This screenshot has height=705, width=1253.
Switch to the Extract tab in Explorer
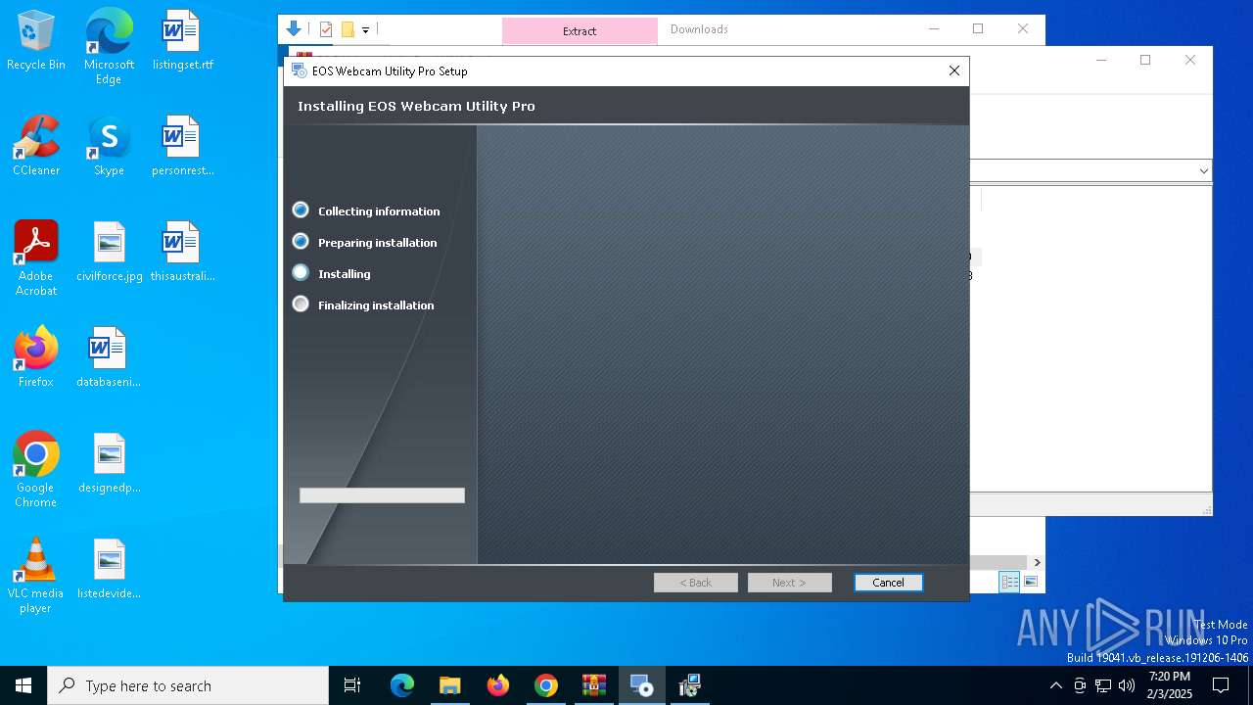[580, 30]
